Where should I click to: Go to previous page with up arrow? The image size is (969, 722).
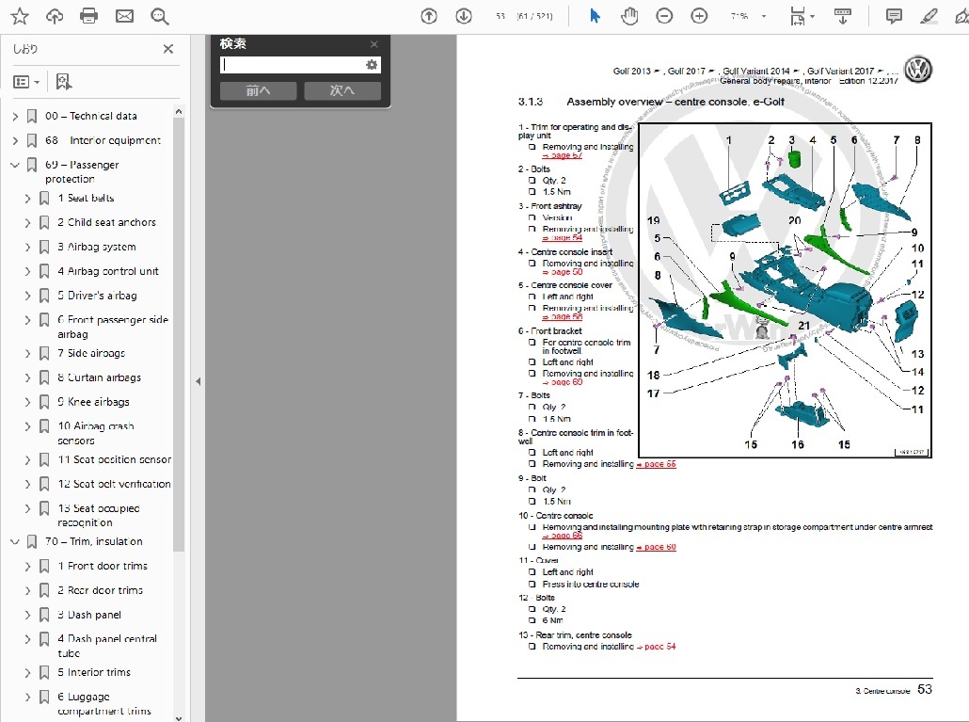pos(428,16)
